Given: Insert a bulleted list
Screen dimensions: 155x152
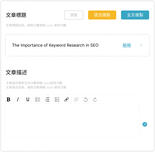Looking at the screenshot, I should pyautogui.click(x=38, y=99).
